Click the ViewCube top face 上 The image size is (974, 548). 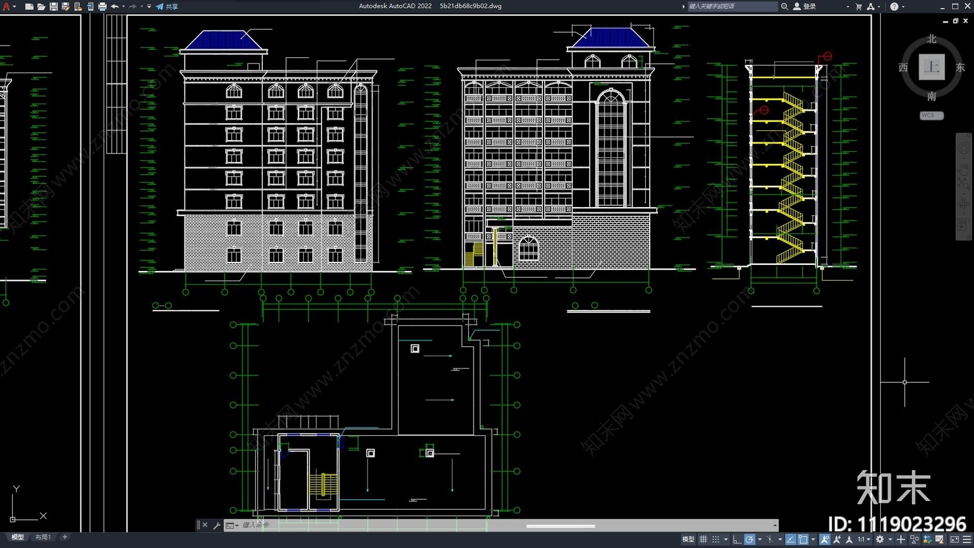931,67
